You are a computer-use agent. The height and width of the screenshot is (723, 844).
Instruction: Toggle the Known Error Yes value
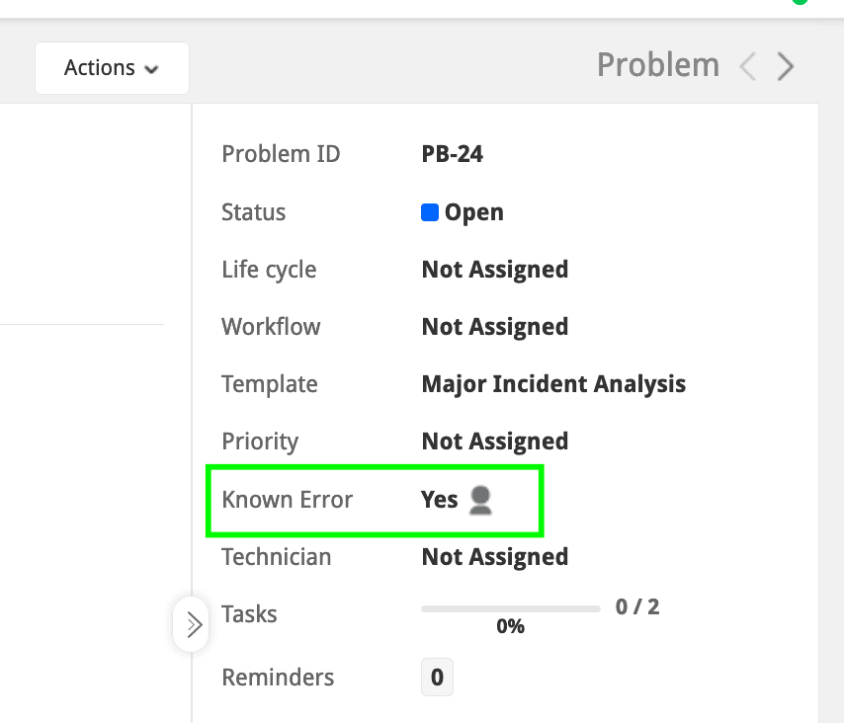439,500
